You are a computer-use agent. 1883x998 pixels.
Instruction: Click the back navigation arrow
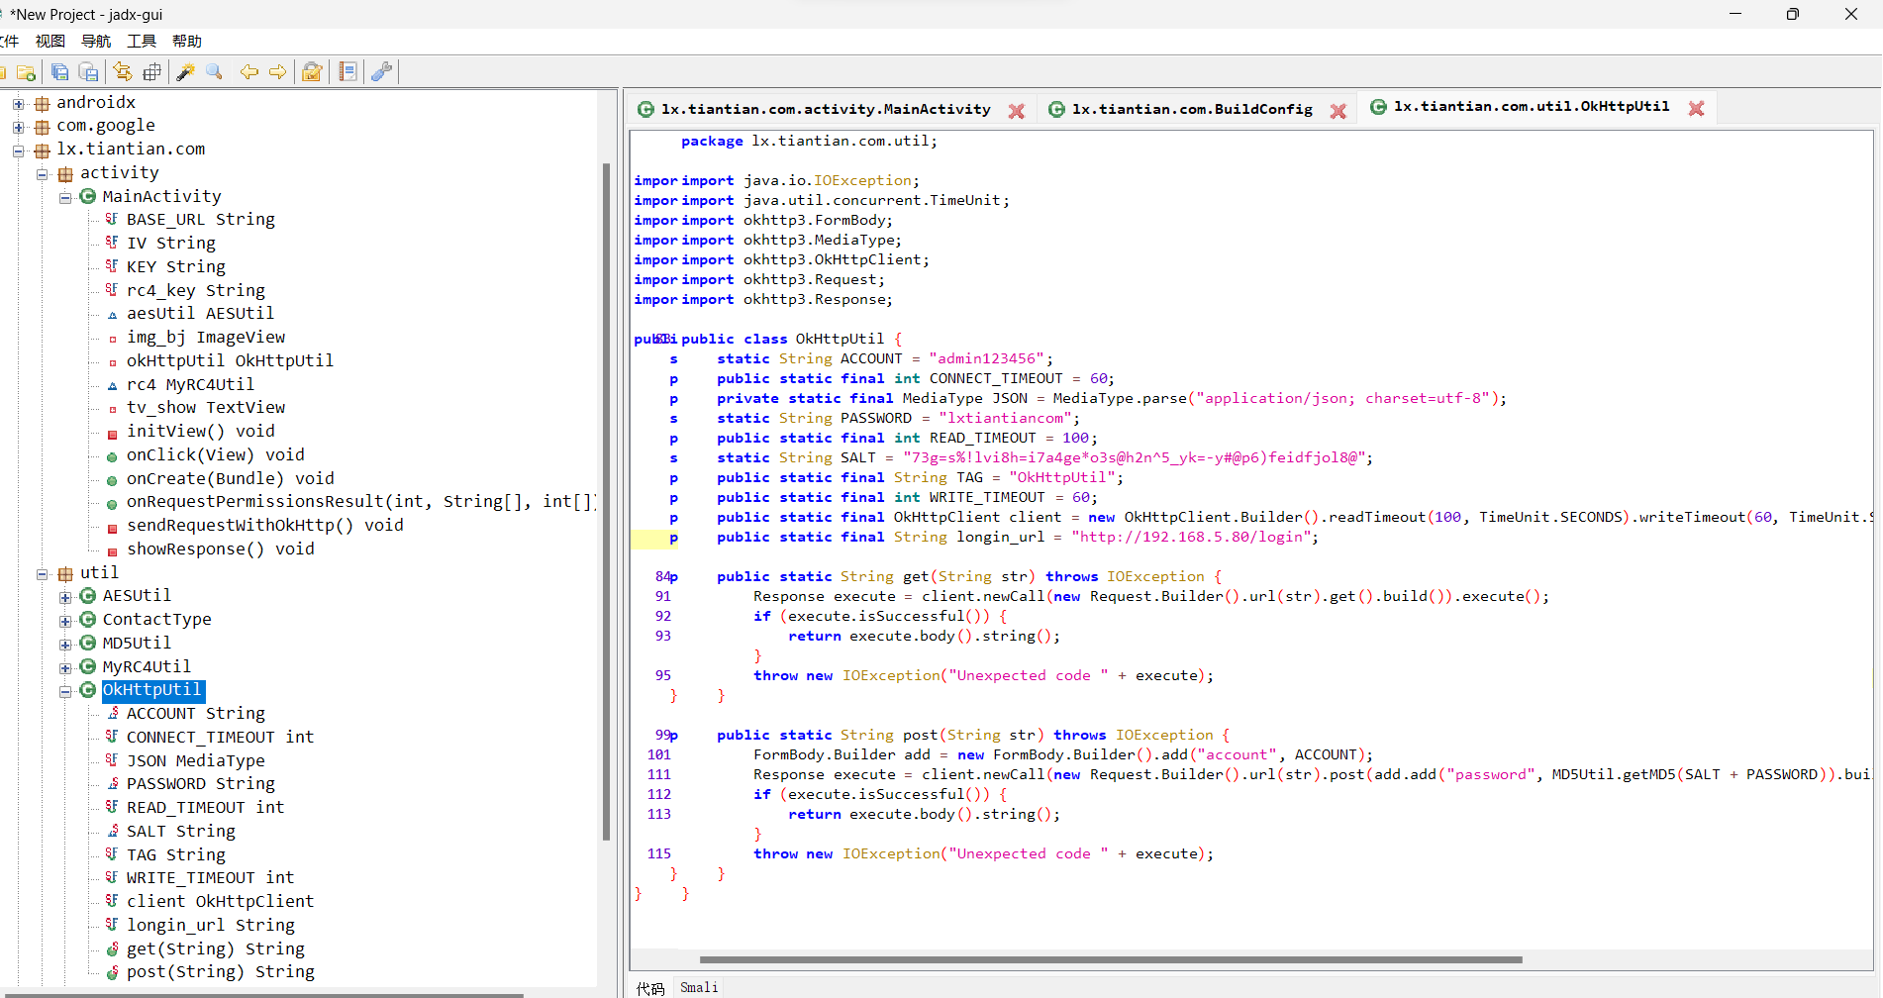[x=249, y=72]
